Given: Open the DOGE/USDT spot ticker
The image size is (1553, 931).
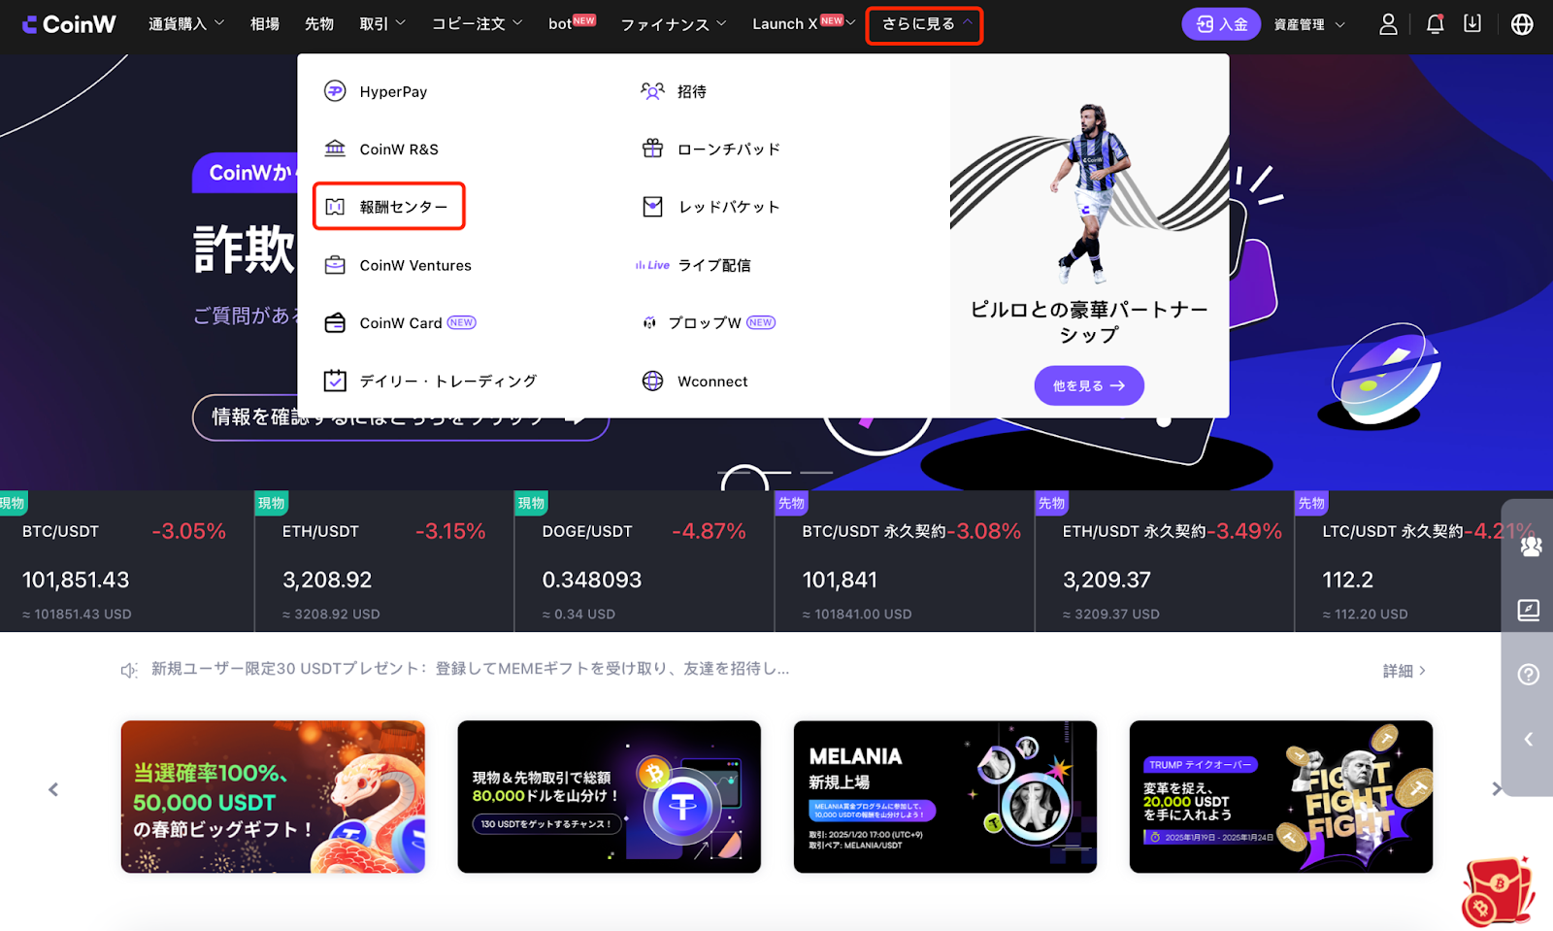Looking at the screenshot, I should pyautogui.click(x=644, y=562).
